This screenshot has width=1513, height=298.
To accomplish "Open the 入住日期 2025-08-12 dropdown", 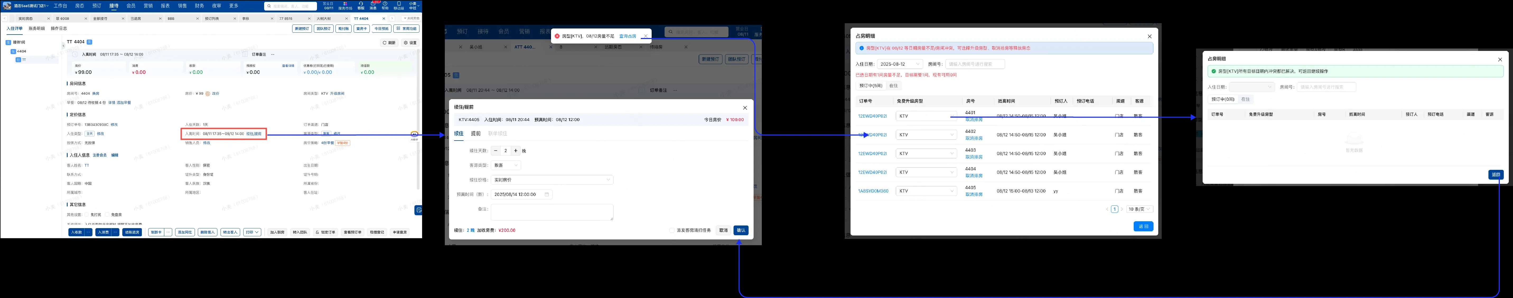I will 900,64.
